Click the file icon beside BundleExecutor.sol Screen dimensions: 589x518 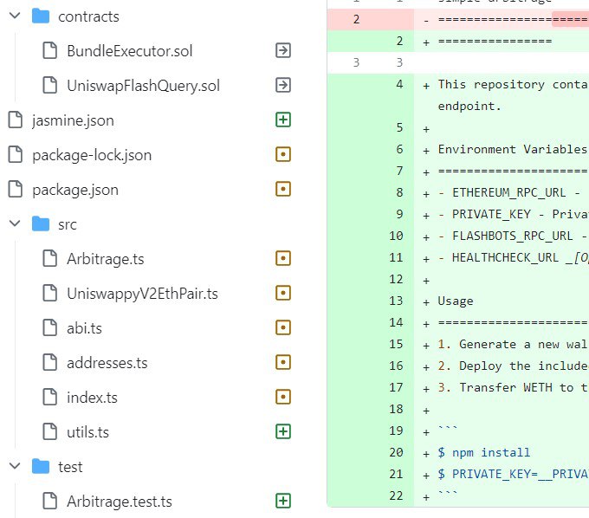50,50
